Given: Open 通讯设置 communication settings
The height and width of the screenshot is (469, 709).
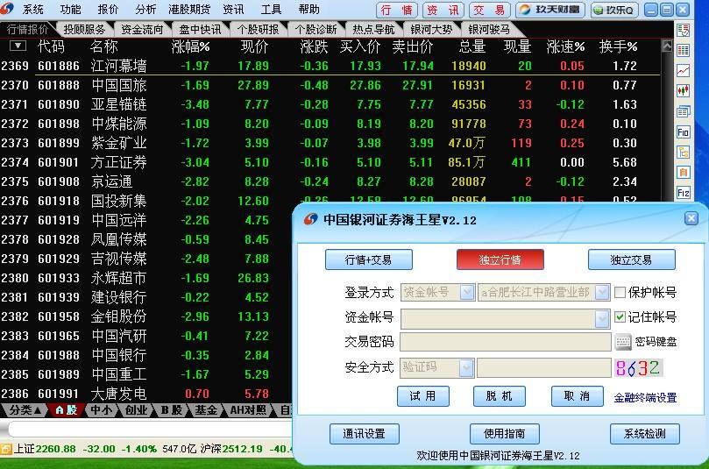Looking at the screenshot, I should [364, 434].
